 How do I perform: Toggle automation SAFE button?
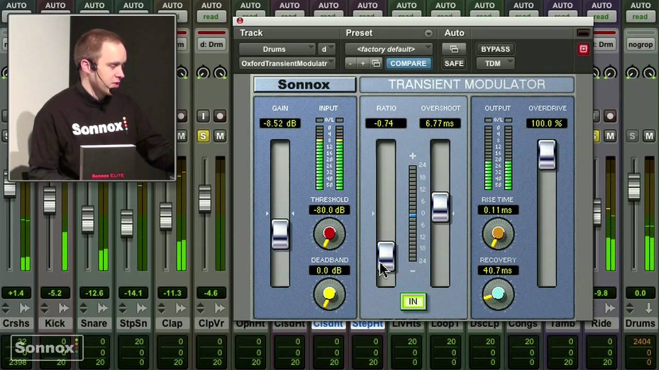pyautogui.click(x=454, y=63)
